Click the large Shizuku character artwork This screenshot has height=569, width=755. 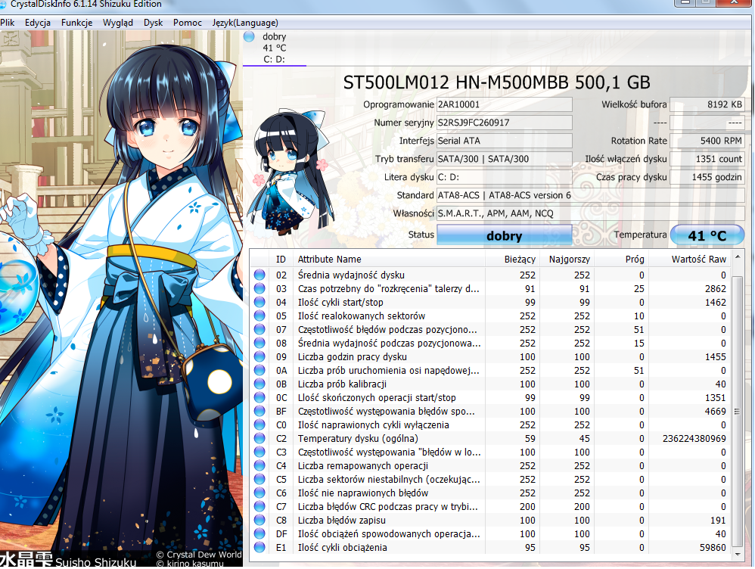pos(121,298)
